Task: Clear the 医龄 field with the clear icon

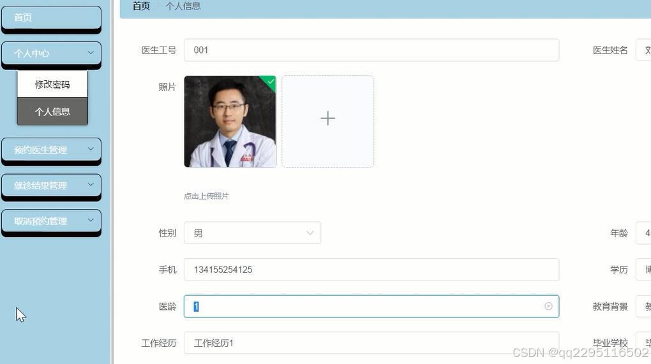Action: click(x=548, y=307)
